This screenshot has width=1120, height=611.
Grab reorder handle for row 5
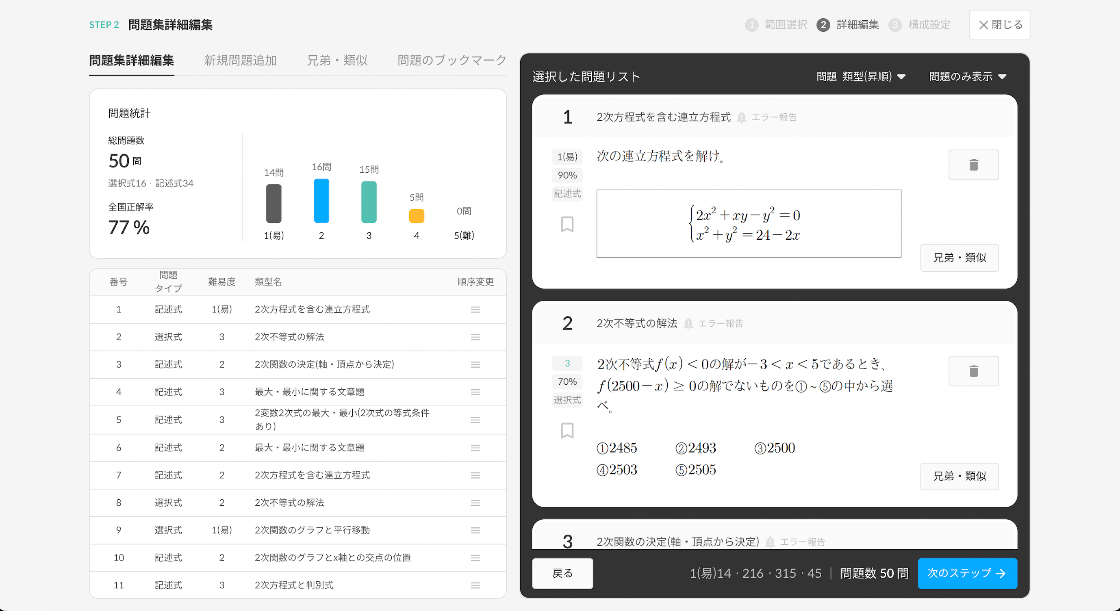coord(475,420)
